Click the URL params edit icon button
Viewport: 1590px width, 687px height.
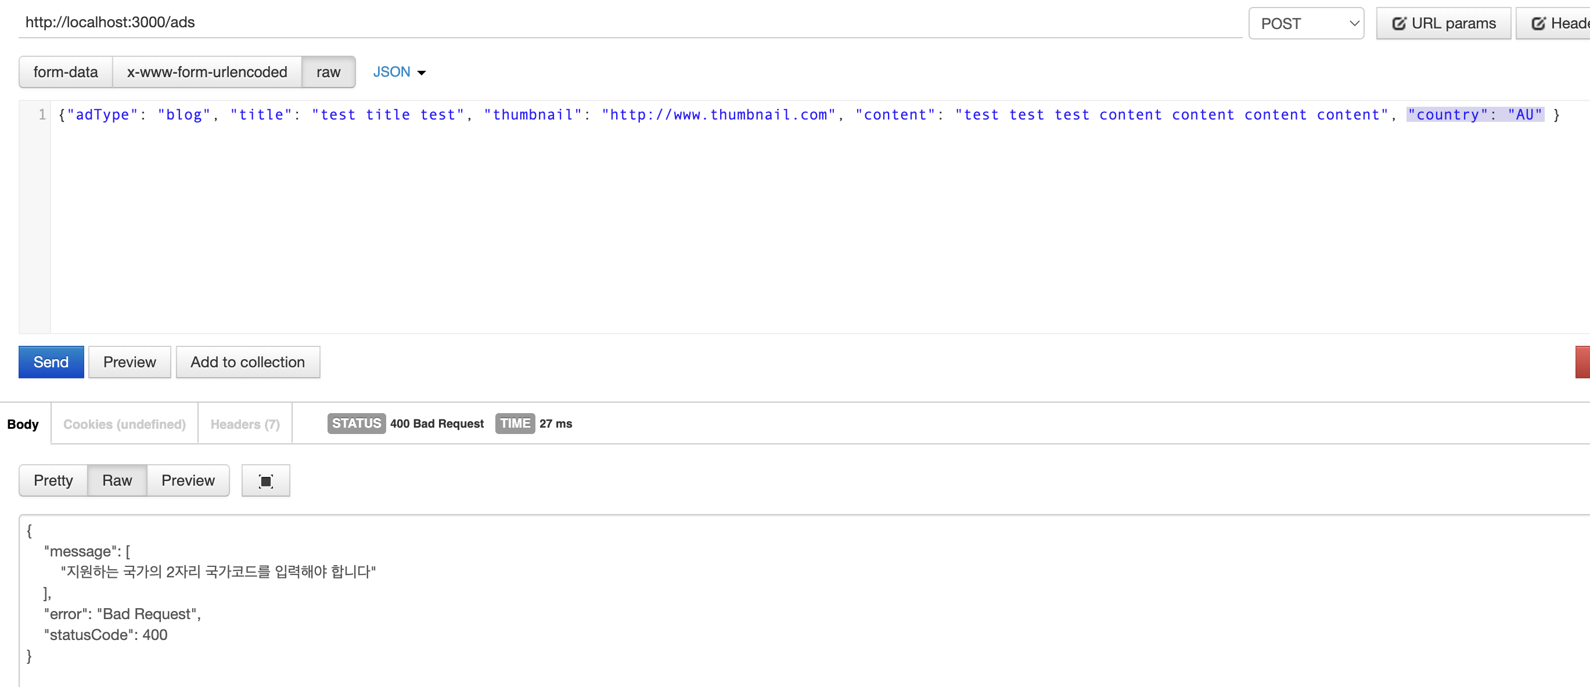pos(1443,23)
